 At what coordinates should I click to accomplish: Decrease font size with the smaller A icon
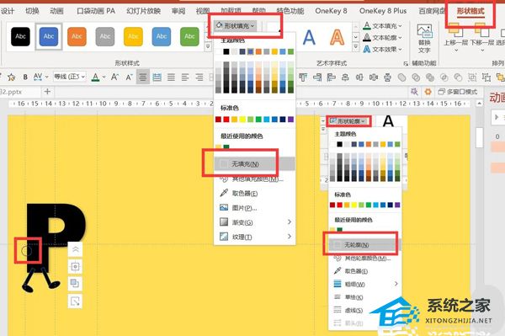(x=129, y=77)
